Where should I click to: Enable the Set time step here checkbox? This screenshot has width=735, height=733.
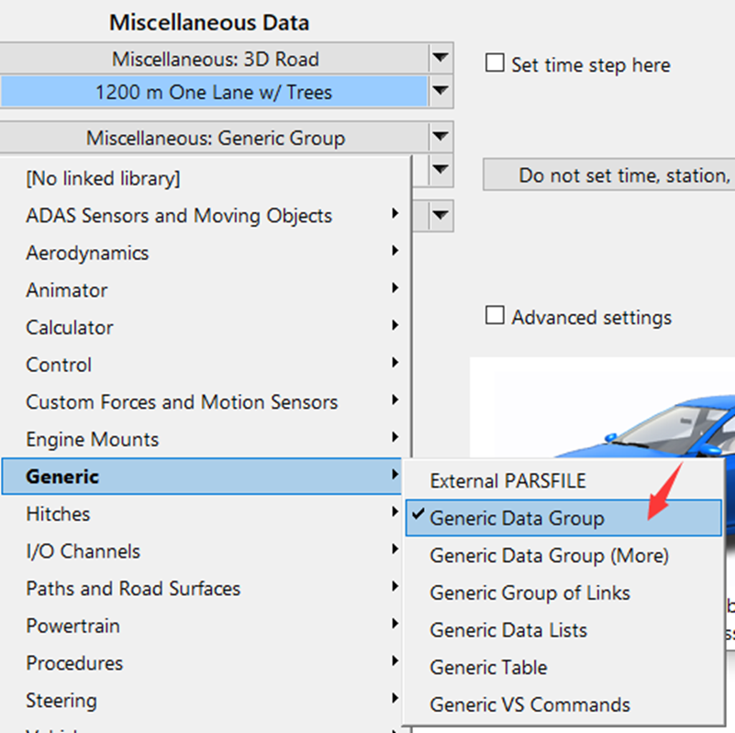[496, 64]
